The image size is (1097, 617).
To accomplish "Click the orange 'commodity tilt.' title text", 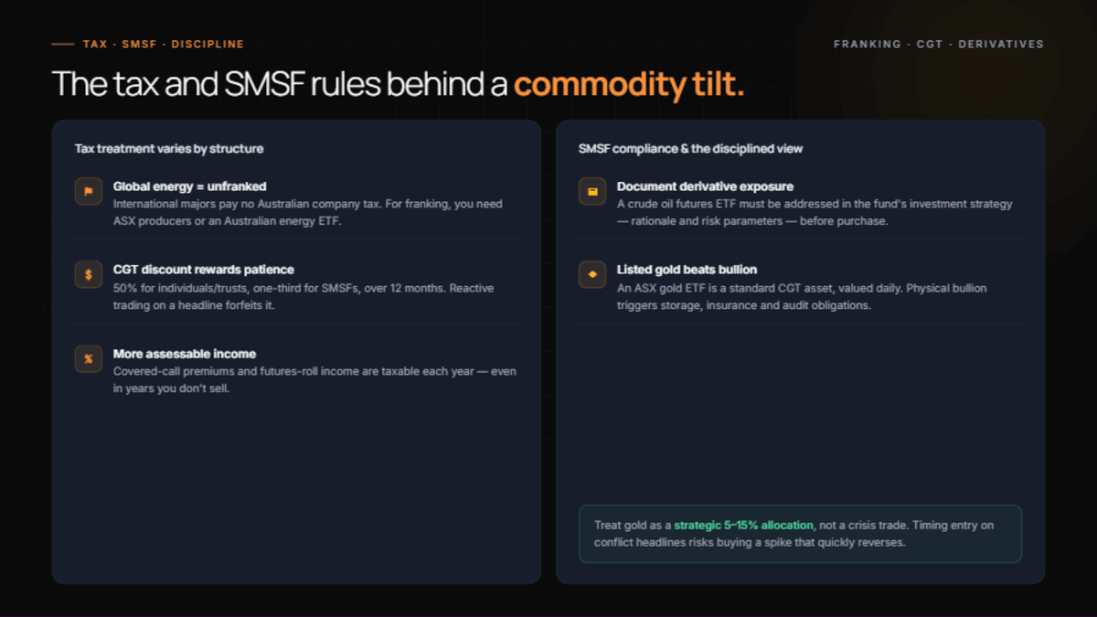I will click(629, 84).
